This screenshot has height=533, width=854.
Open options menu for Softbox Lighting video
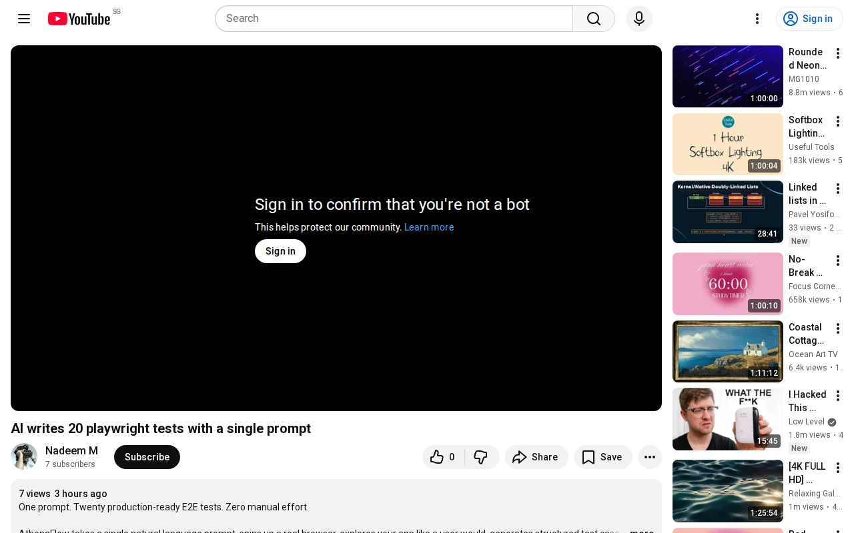tap(838, 121)
